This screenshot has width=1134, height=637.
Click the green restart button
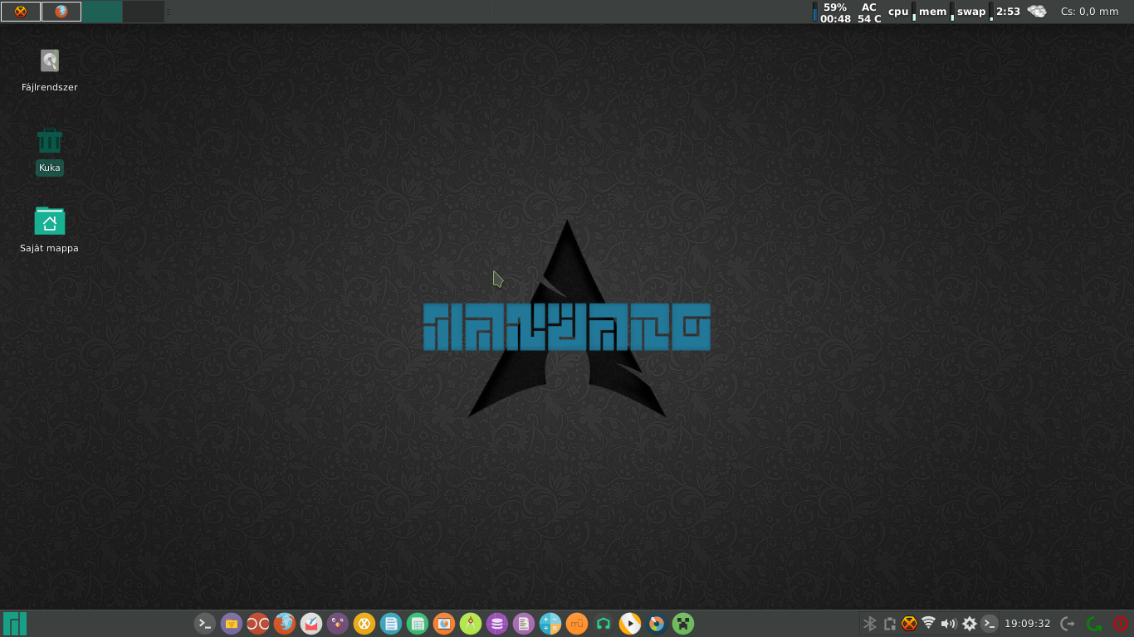1094,624
